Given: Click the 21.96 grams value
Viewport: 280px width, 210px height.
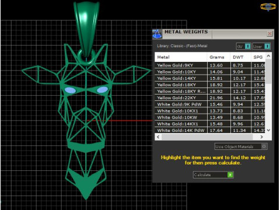Looking at the screenshot, I should [x=216, y=98].
